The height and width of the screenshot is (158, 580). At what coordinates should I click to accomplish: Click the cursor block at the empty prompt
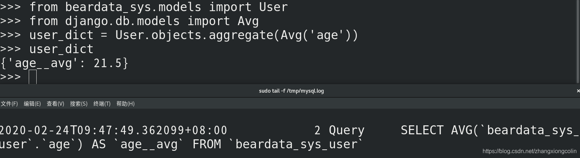(33, 77)
